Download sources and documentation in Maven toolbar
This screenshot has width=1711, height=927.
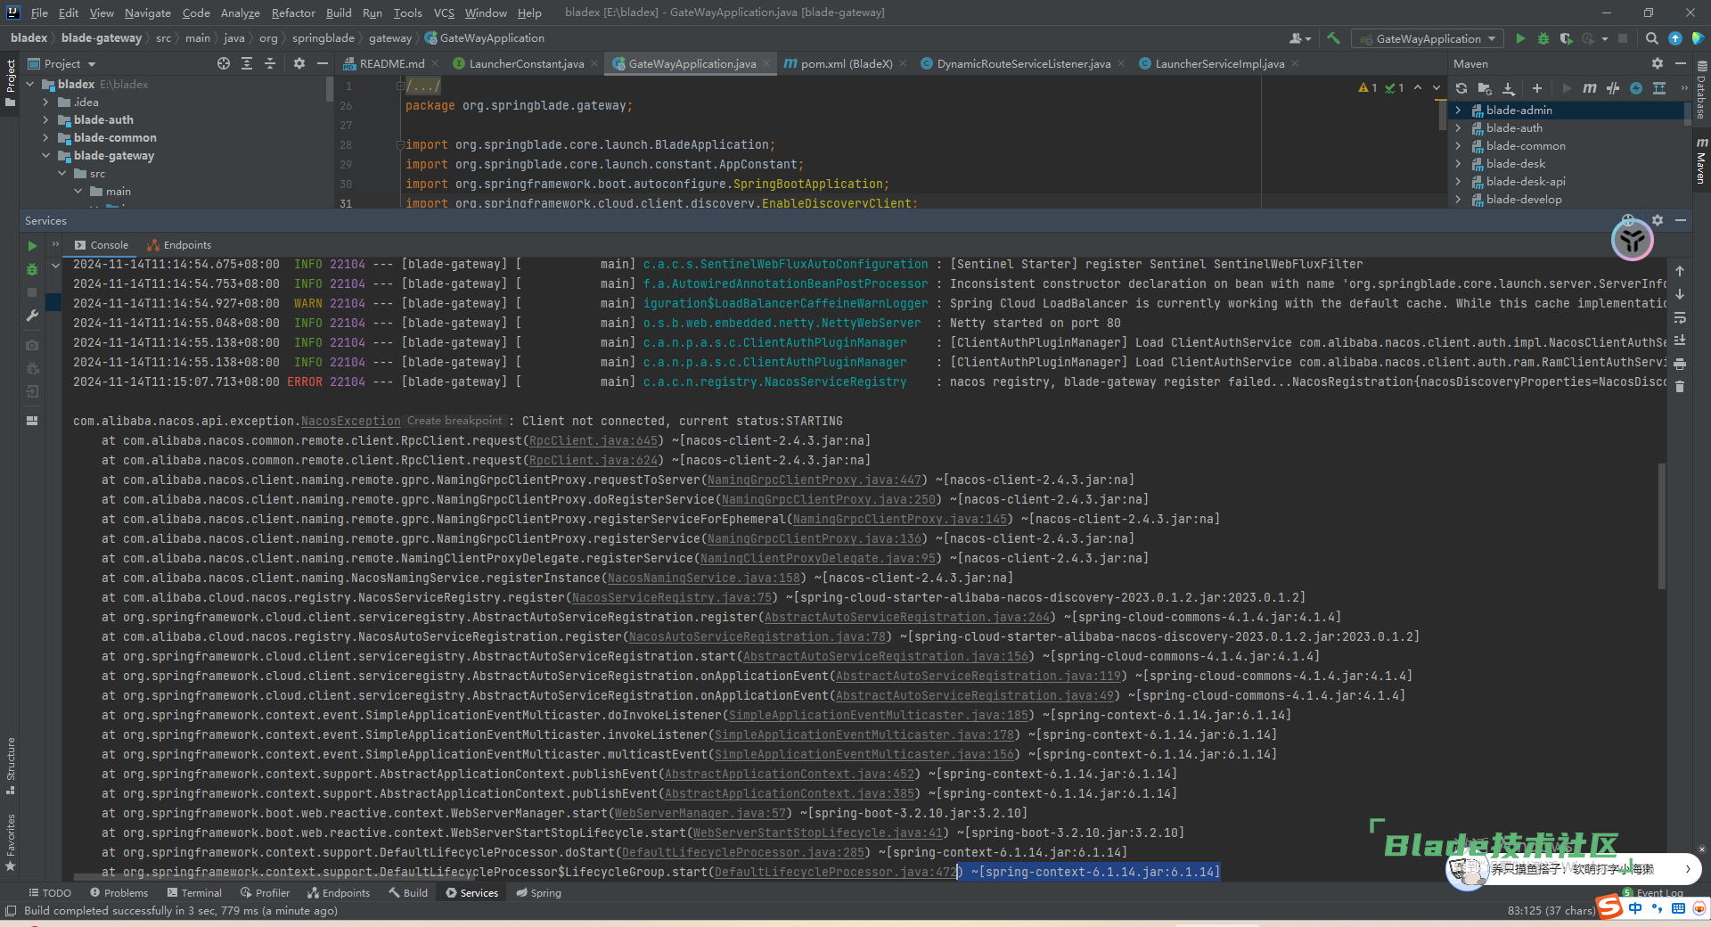click(x=1508, y=88)
